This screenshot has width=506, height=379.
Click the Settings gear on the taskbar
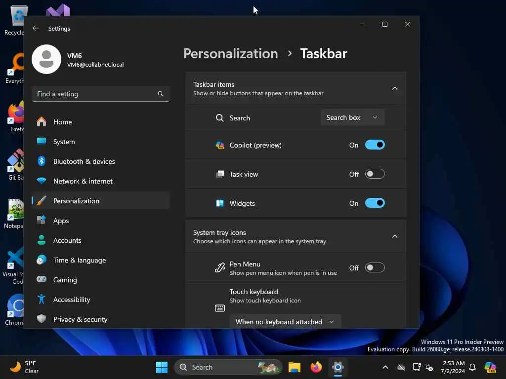click(338, 367)
